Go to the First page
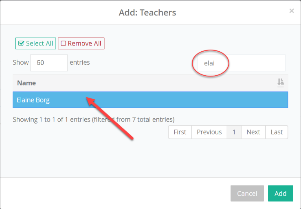301x209 pixels. (x=180, y=132)
